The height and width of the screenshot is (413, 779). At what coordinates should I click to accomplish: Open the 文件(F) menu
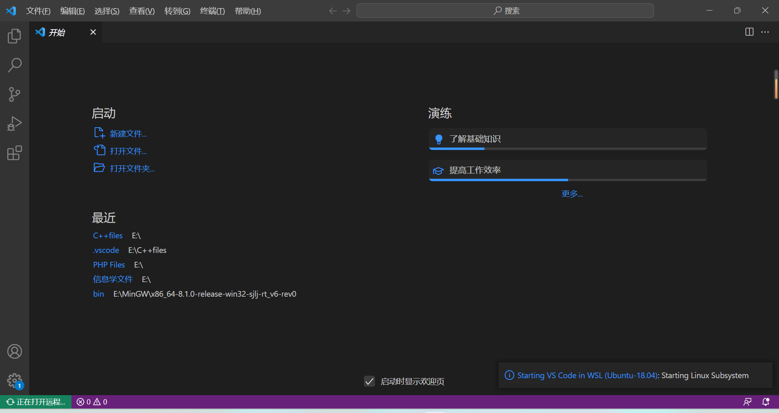point(39,11)
